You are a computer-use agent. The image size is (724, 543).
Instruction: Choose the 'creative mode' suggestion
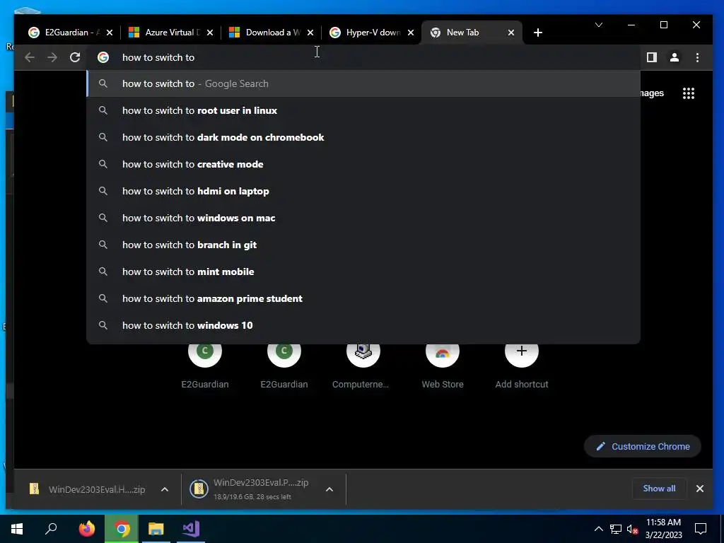363,164
